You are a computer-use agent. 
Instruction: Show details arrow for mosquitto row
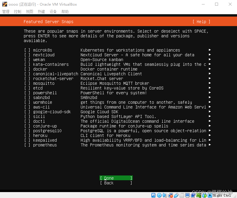coord(210,83)
